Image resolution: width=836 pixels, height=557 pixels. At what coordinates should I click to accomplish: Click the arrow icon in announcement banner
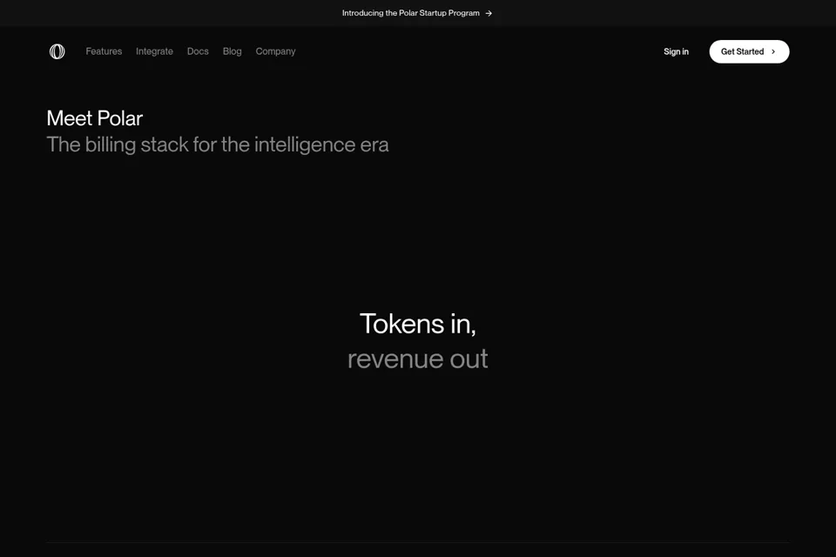coord(489,13)
